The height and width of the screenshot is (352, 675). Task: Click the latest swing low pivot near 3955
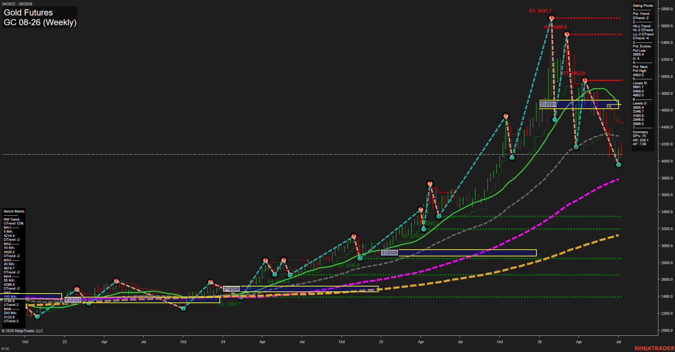(x=619, y=165)
